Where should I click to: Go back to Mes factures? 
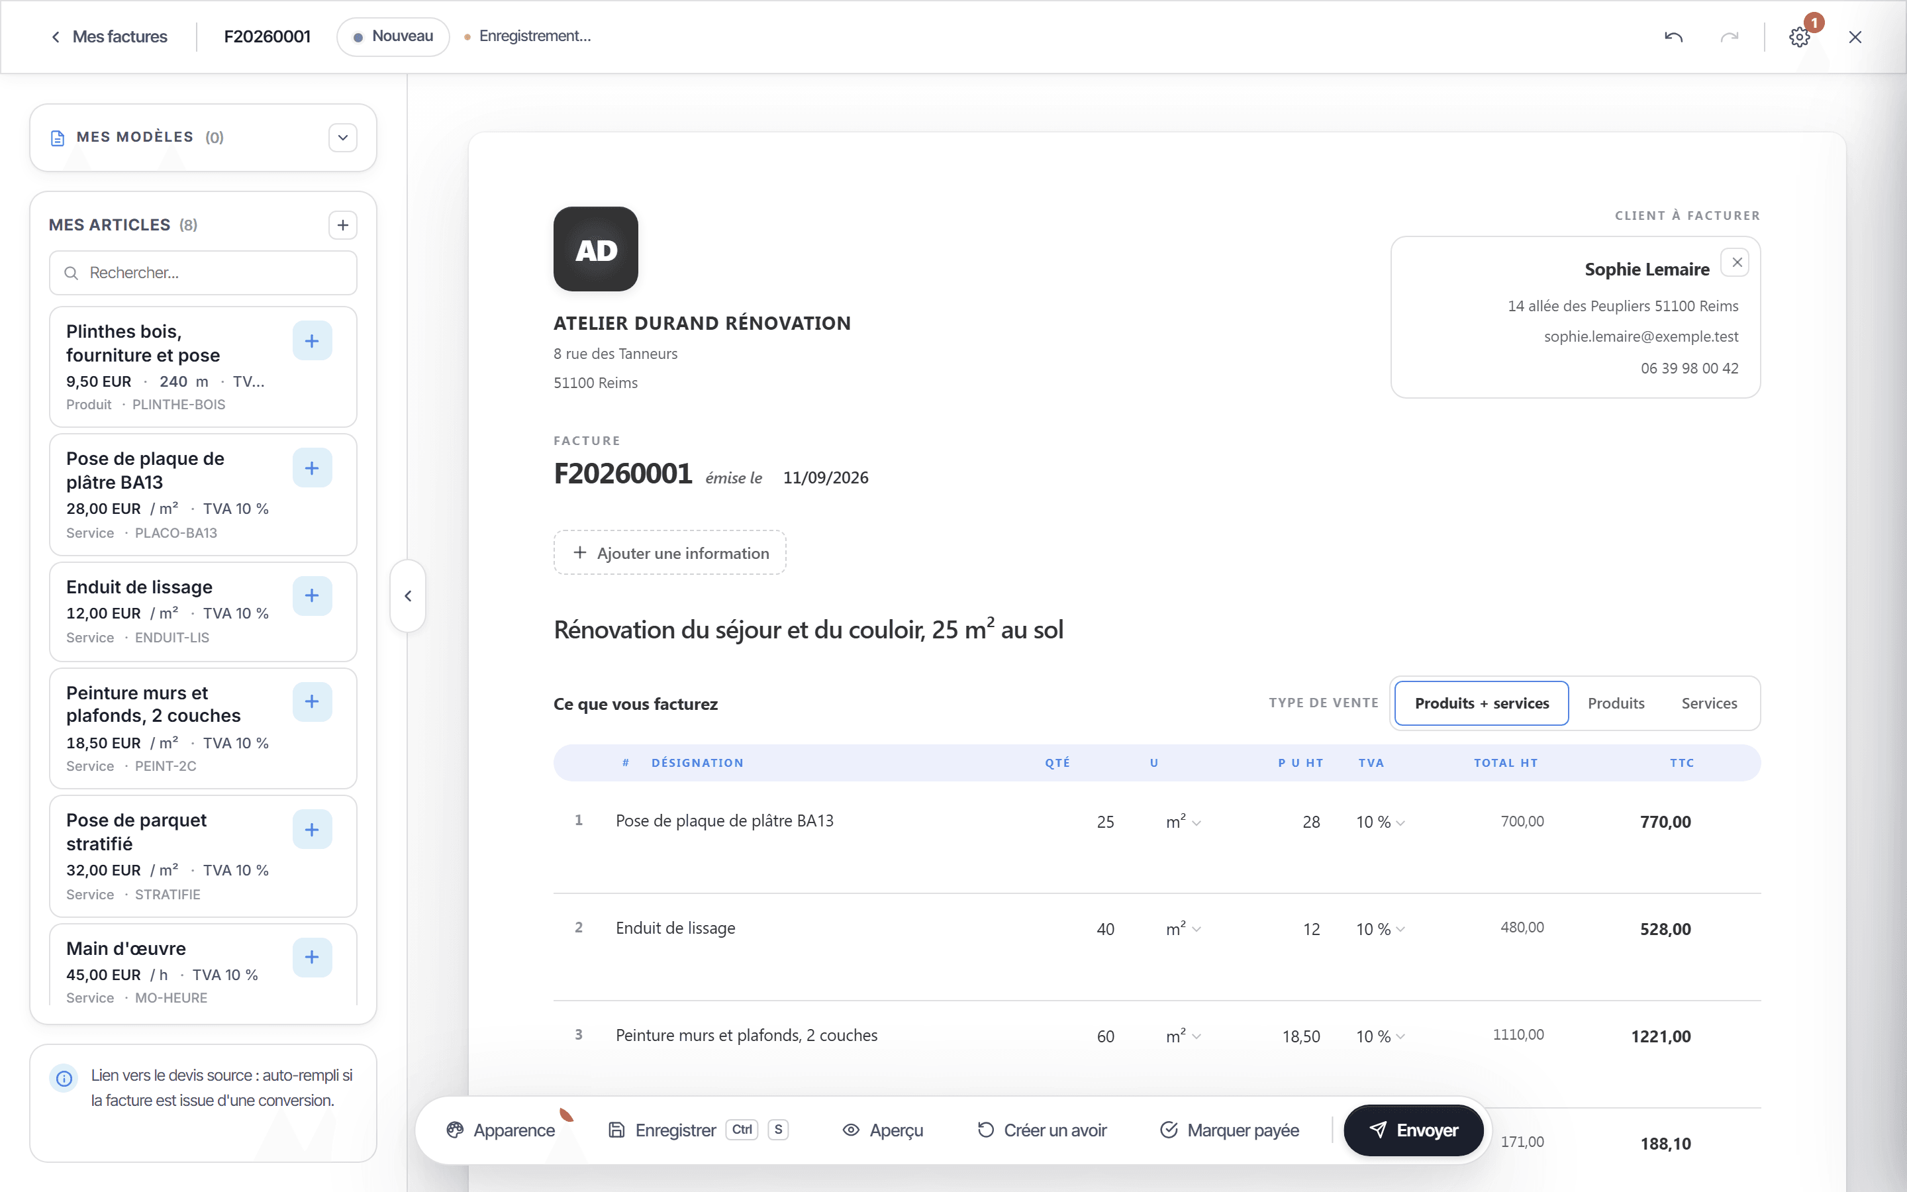coord(109,37)
